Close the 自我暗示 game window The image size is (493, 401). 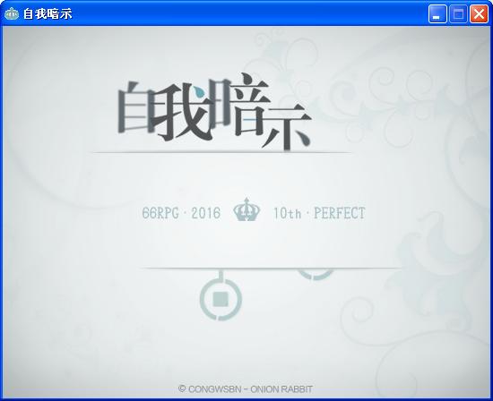pyautogui.click(x=479, y=14)
